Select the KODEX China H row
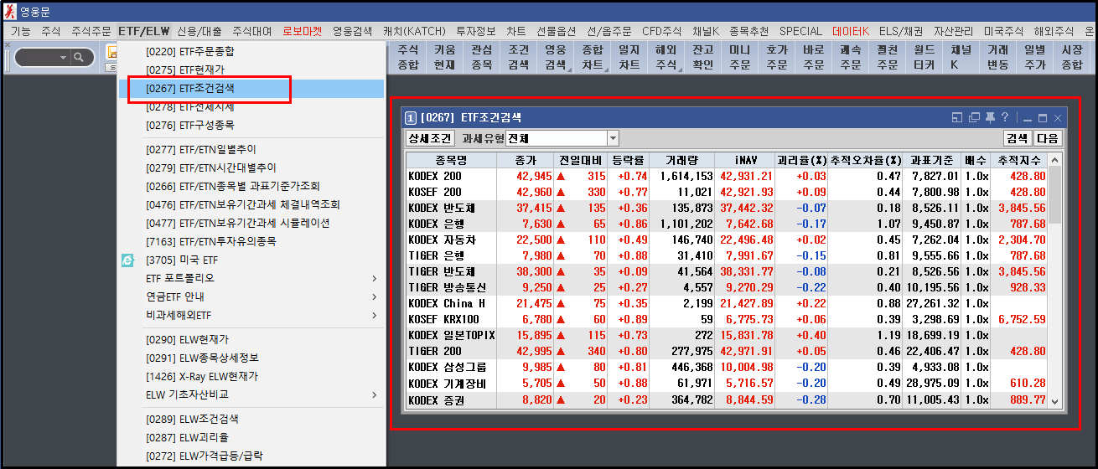Viewport: 1098px width, 469px height. click(x=727, y=303)
